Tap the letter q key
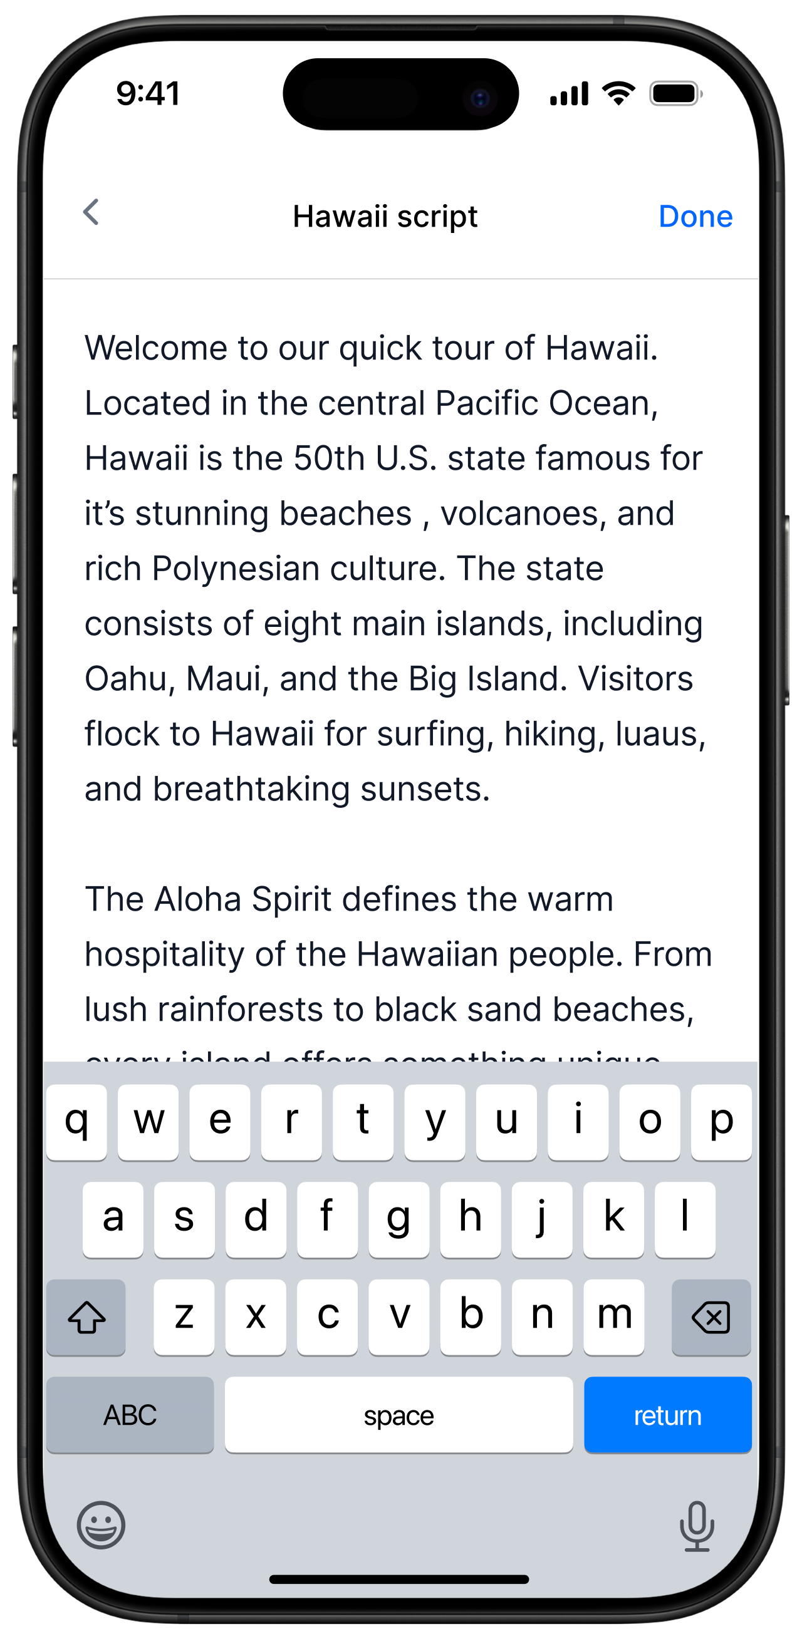Viewport: 802px width, 1639px height. click(x=77, y=1120)
